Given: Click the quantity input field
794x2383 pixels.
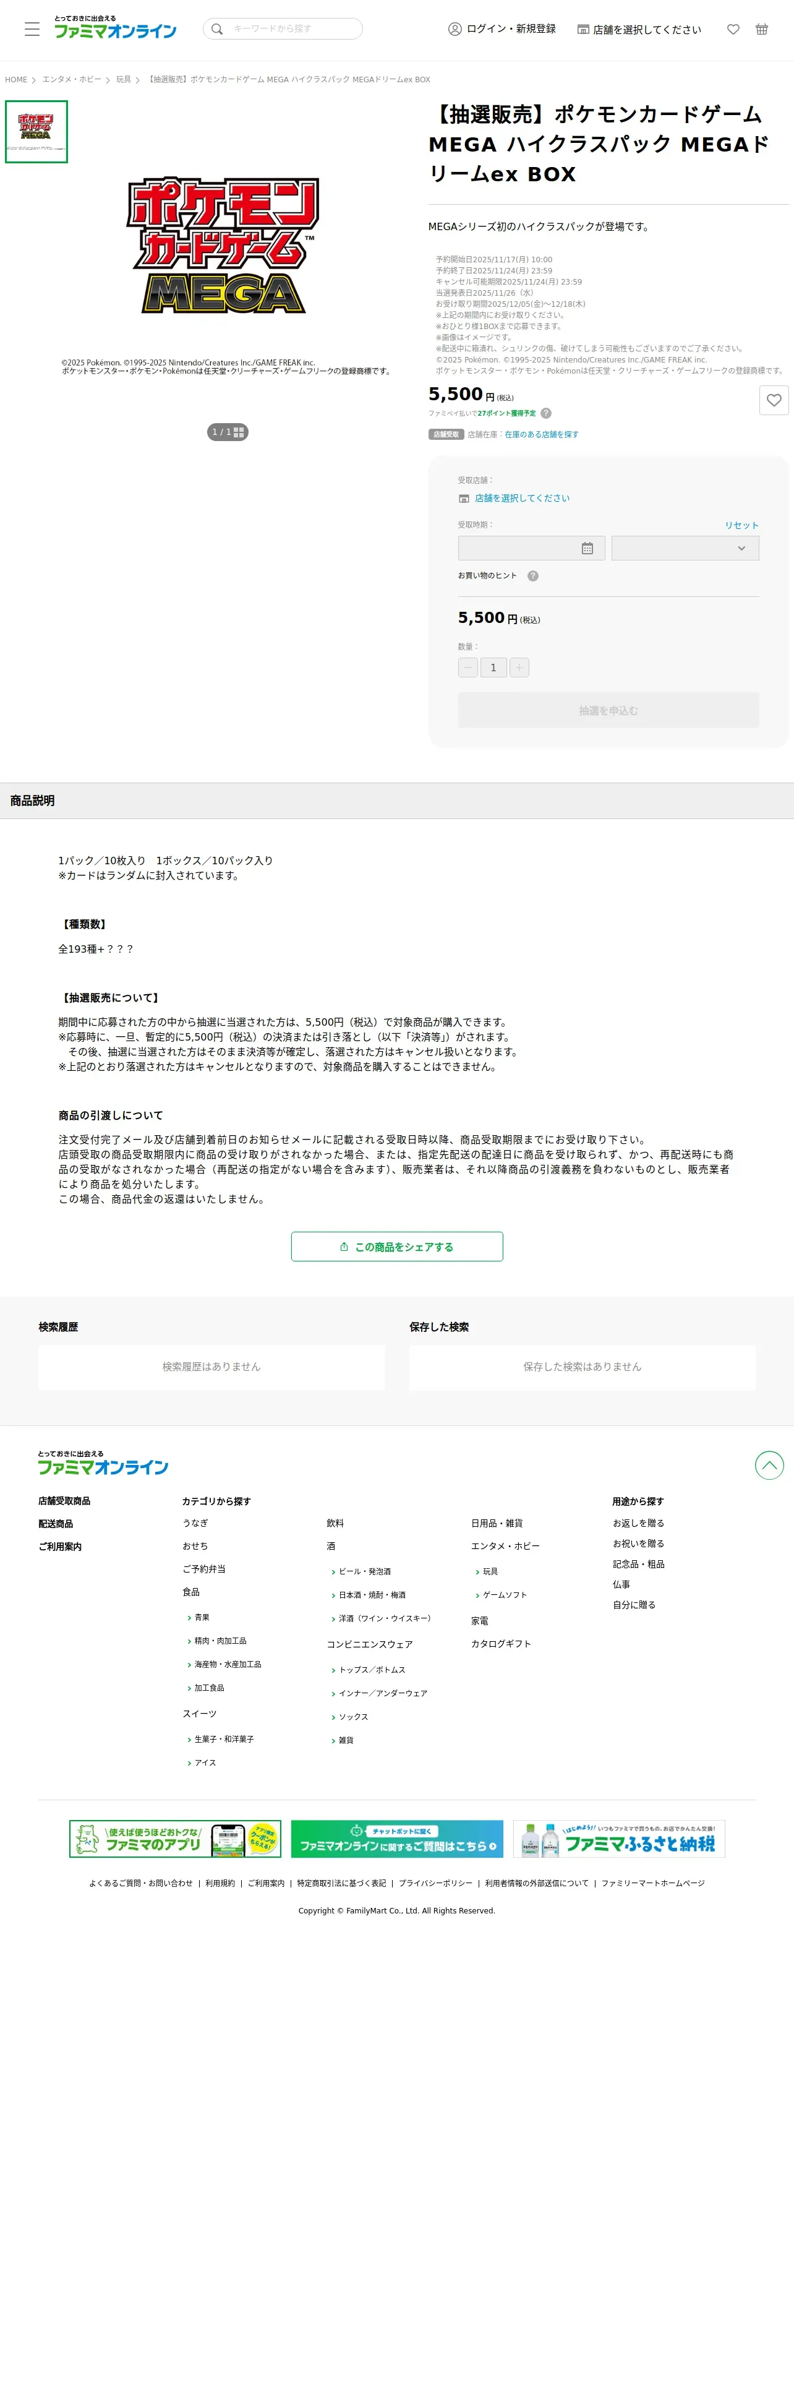Looking at the screenshot, I should [x=493, y=667].
